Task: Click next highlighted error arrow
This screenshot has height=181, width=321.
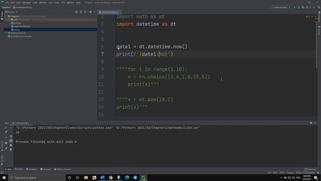Action: 315,17
